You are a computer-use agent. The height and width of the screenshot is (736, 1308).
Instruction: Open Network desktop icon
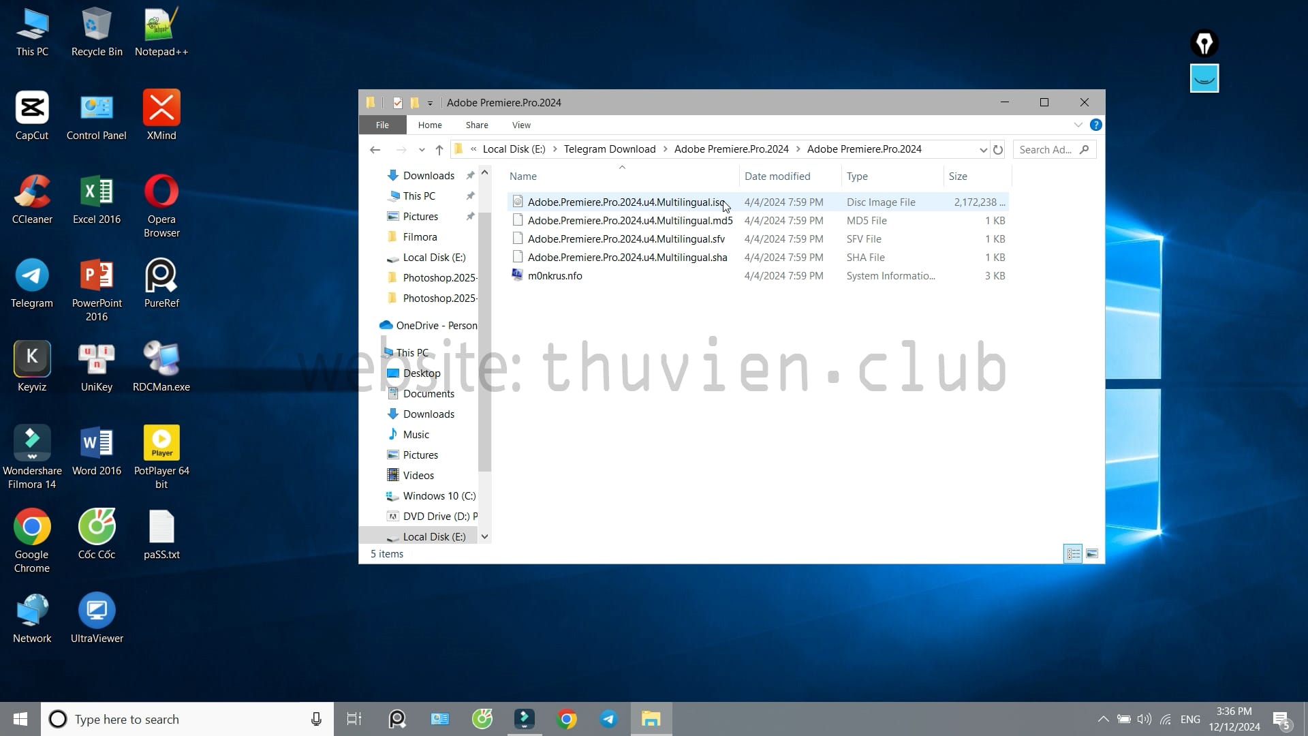32,618
